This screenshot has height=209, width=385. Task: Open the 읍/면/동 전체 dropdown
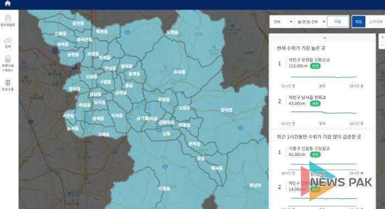(311, 22)
